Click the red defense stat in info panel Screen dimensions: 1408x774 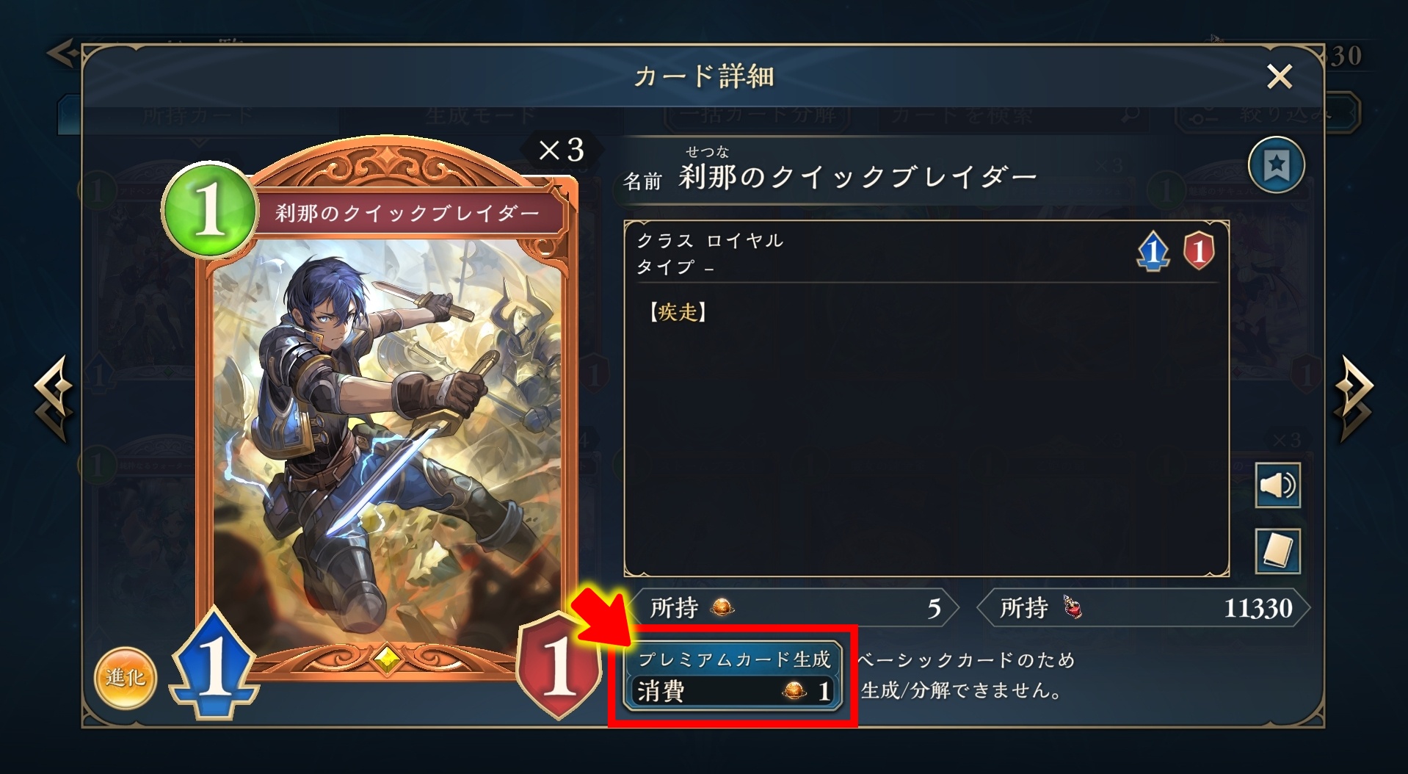pyautogui.click(x=1199, y=251)
